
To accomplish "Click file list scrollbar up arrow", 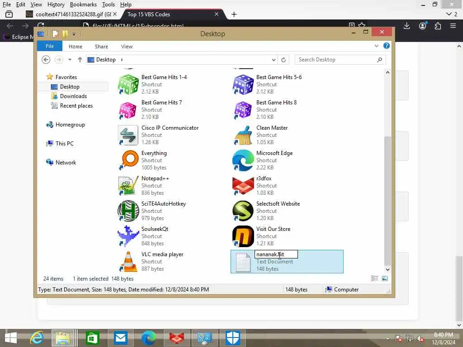I will (x=387, y=72).
